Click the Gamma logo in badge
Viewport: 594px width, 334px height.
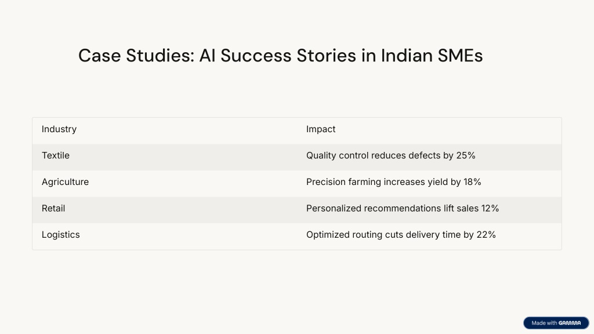coord(570,323)
